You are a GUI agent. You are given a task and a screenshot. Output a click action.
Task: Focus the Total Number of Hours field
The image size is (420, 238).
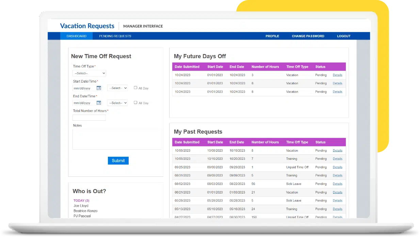pyautogui.click(x=89, y=118)
